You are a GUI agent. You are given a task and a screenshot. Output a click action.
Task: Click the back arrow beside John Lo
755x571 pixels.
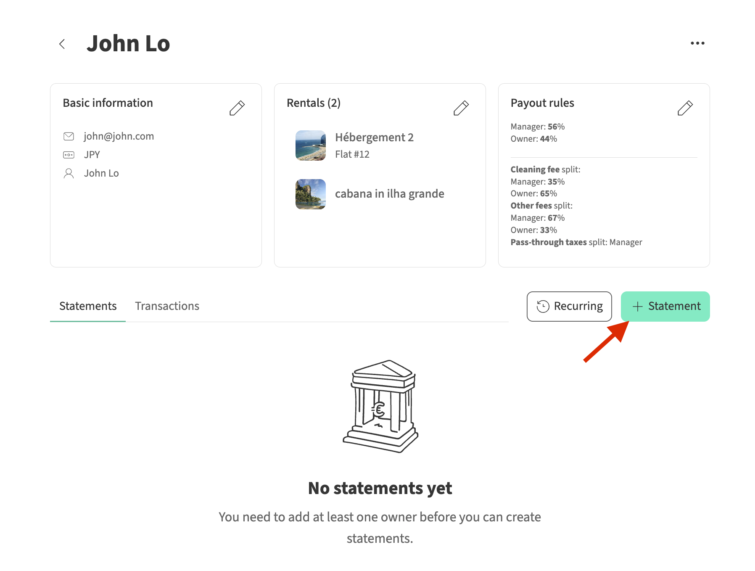click(x=62, y=44)
